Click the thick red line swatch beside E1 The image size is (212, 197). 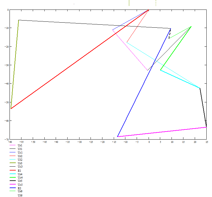point(13,170)
